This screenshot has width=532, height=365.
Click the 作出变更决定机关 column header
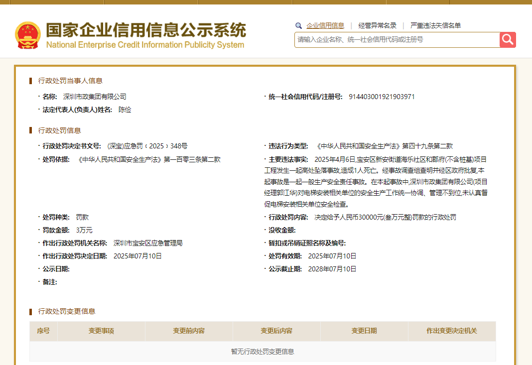[452, 331]
